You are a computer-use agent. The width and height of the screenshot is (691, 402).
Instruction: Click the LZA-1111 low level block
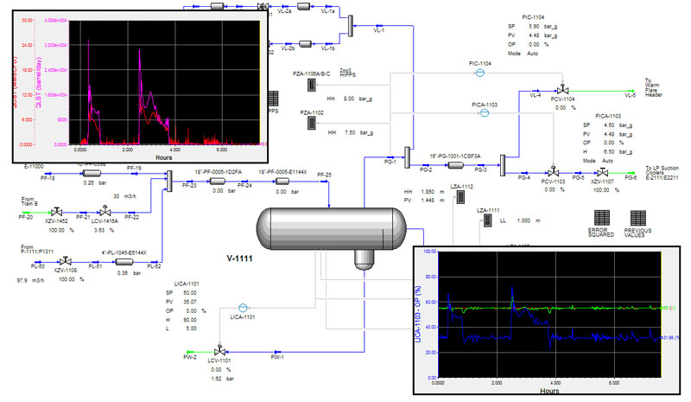(x=485, y=223)
